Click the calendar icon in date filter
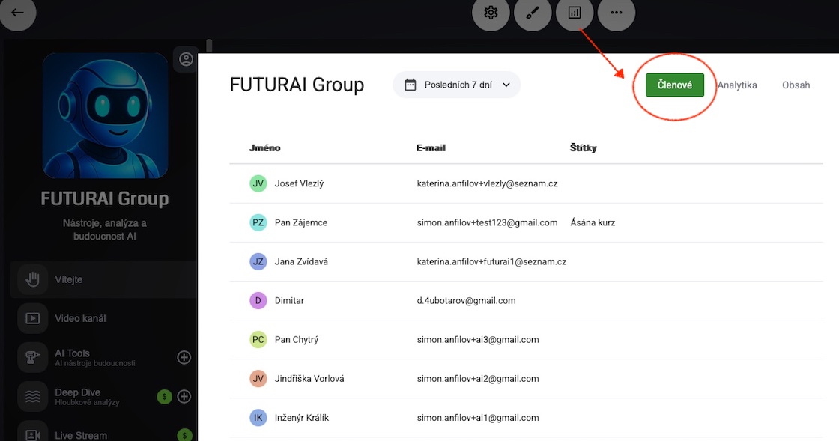 coord(411,85)
